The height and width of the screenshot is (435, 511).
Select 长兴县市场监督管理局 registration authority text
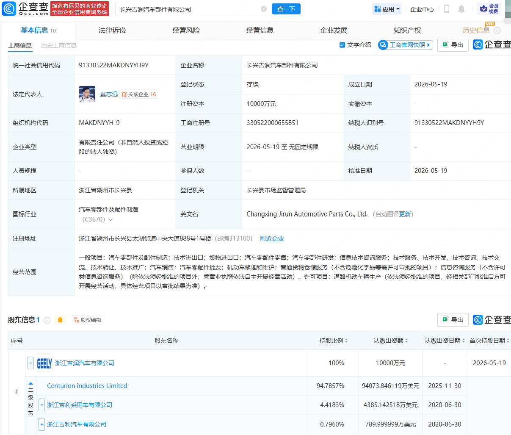pyautogui.click(x=276, y=190)
